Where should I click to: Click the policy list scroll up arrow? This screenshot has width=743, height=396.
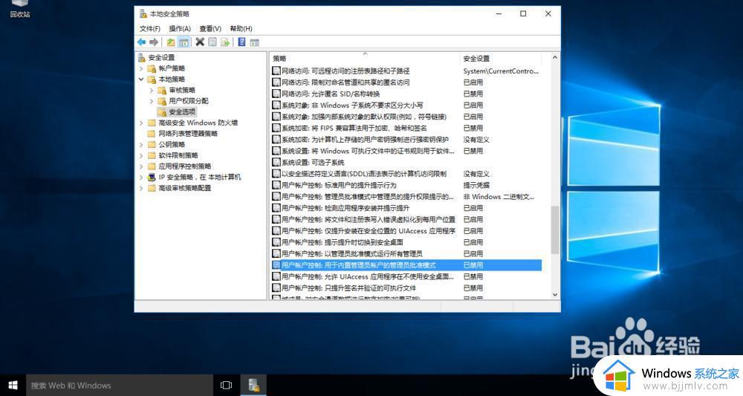pyautogui.click(x=555, y=57)
